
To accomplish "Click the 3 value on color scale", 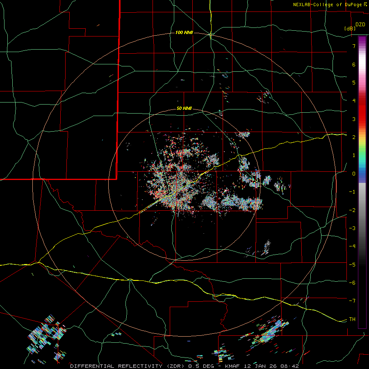I will [x=354, y=119].
